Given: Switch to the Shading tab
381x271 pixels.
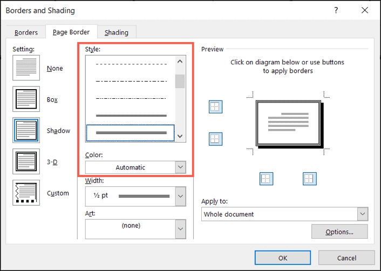Looking at the screenshot, I should click(x=117, y=32).
